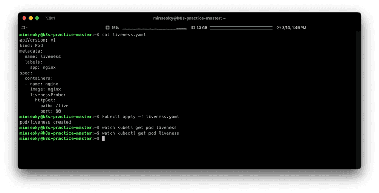379x193 pixels.
Task: Click the red close window button
Action: pyautogui.click(x=24, y=18)
